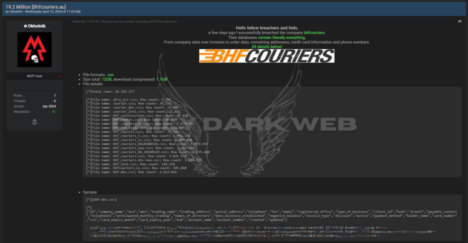Image resolution: width=468 pixels, height=243 pixels.
Task: Open the Okhotnik profile name in sidebar
Action: [37, 26]
